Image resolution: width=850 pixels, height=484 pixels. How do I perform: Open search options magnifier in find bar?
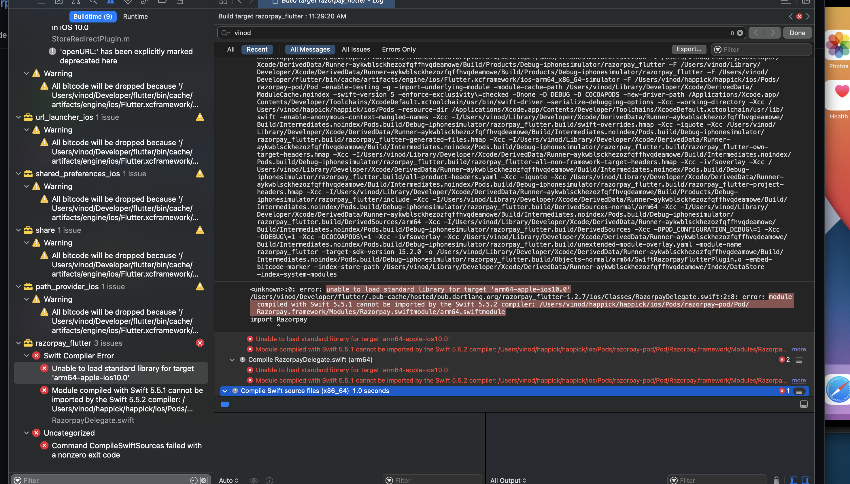pyautogui.click(x=225, y=33)
